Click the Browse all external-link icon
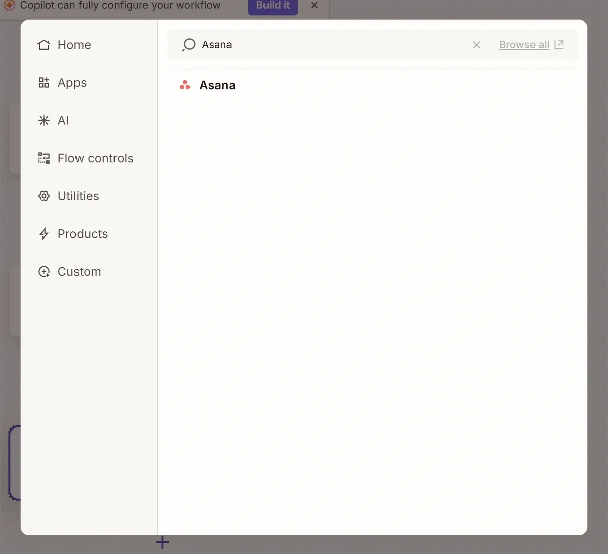Viewport: 608px width, 554px height. point(559,44)
